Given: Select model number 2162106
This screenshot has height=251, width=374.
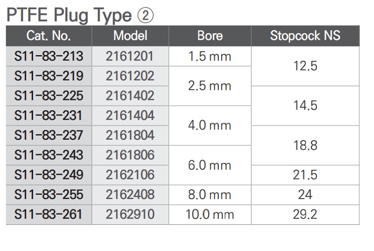Looking at the screenshot, I should point(130,175).
